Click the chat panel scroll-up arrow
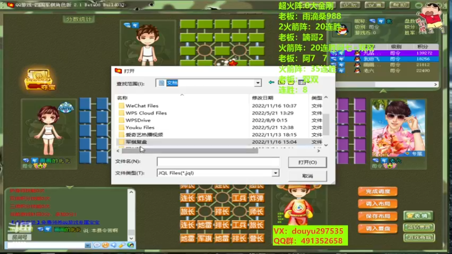The width and height of the screenshot is (452, 254). (131, 192)
